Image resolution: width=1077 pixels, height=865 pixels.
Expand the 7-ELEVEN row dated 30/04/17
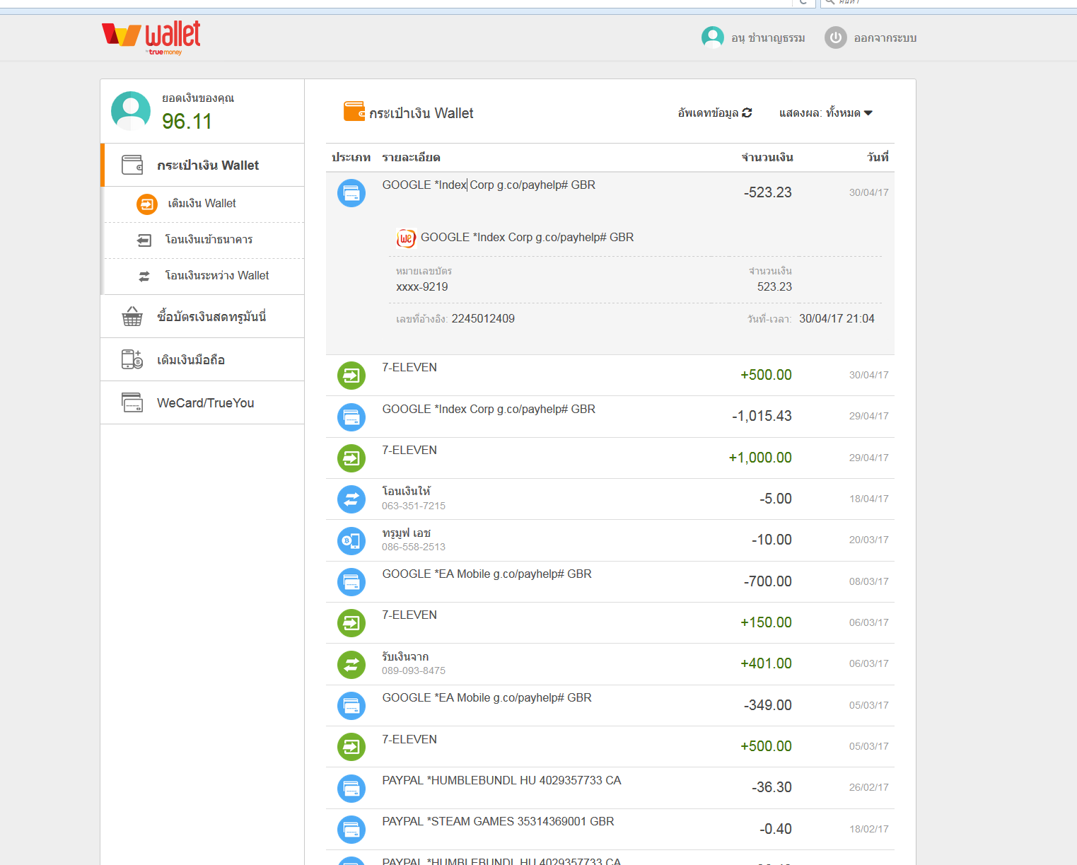[610, 376]
